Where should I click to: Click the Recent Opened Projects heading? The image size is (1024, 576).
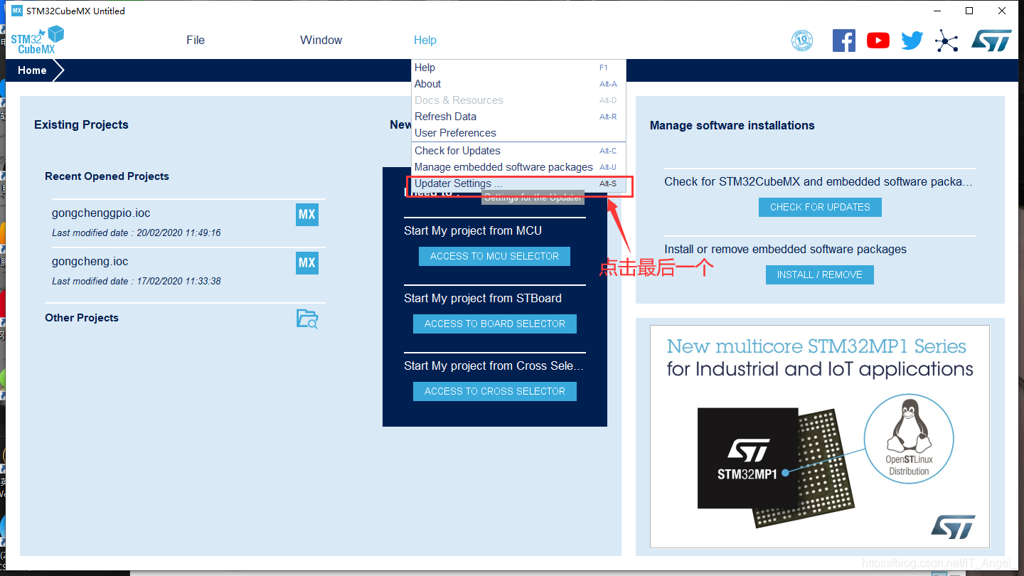coord(107,176)
